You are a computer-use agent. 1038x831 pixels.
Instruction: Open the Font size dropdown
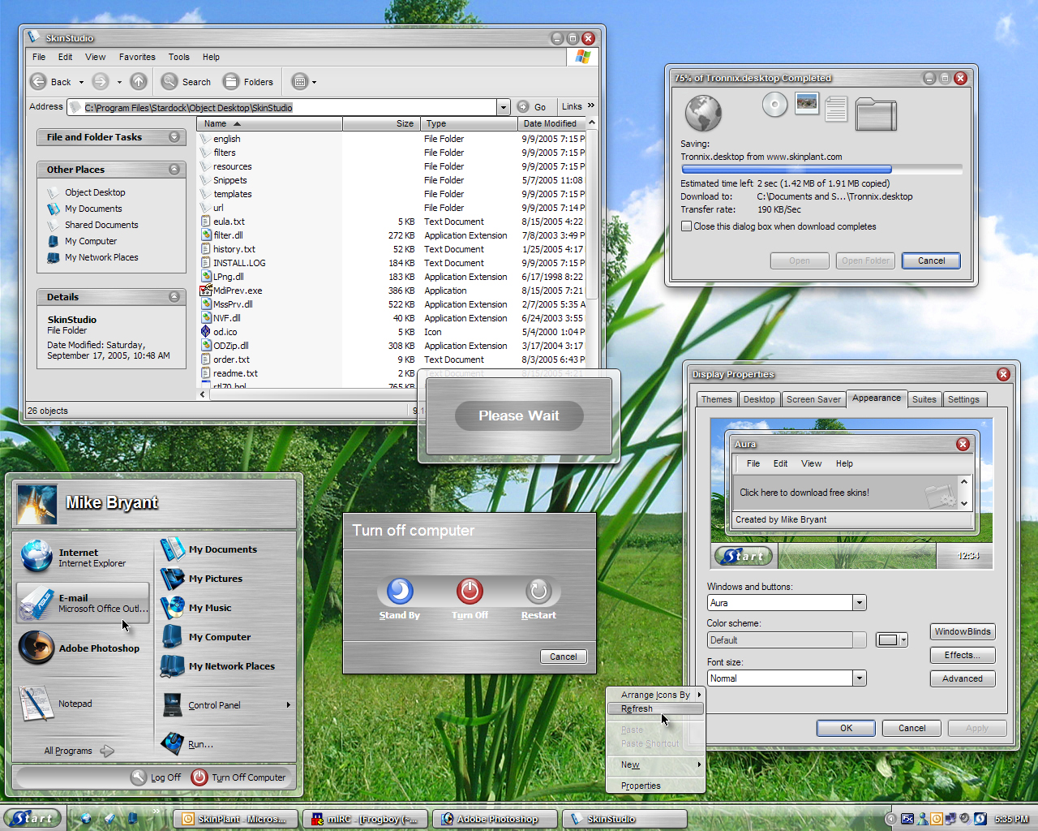click(860, 678)
